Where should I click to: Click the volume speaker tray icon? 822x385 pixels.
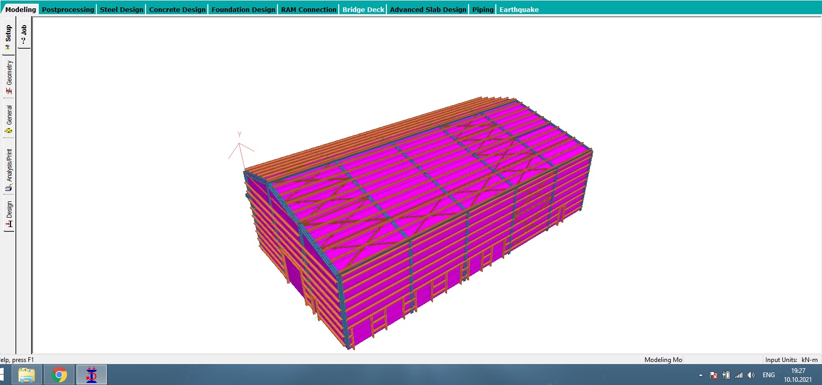click(751, 375)
